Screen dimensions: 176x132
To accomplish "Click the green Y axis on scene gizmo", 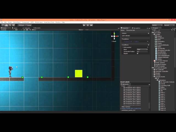I will click(114, 34).
